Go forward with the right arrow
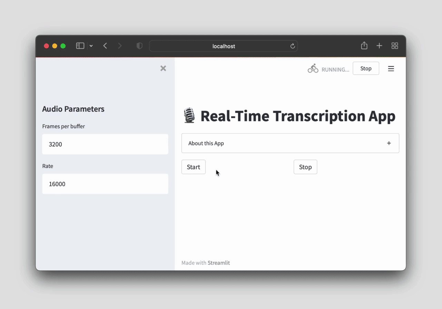The image size is (442, 309). click(x=120, y=46)
